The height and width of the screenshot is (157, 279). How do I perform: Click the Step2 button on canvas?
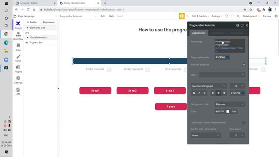133,91
